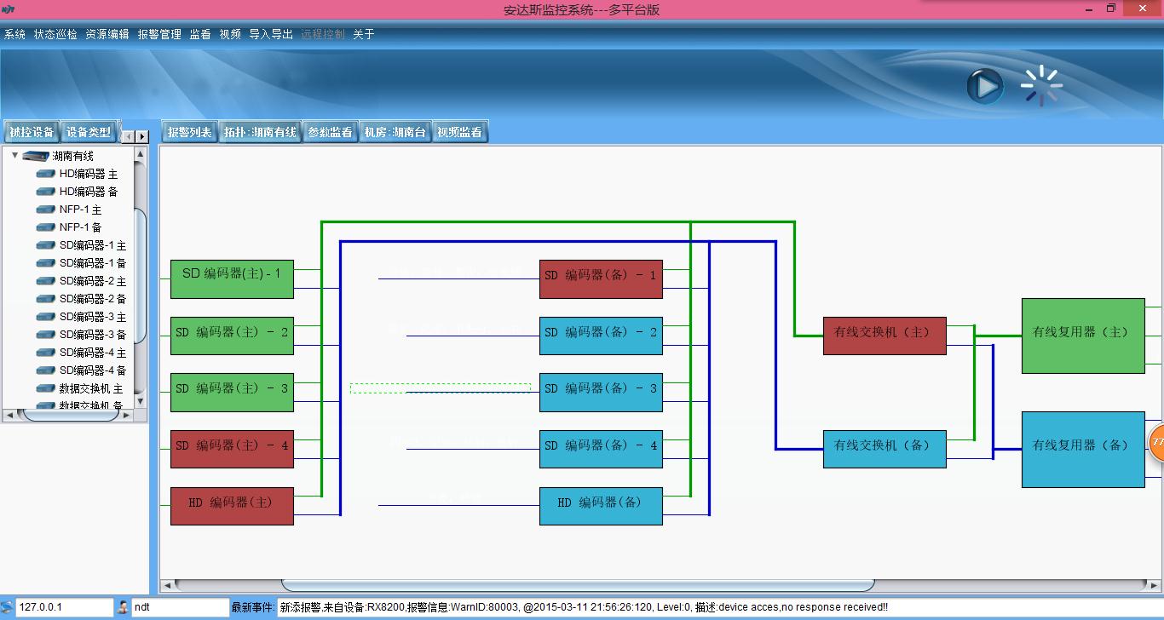This screenshot has width=1164, height=620.
Task: Switch to the 视频监看 tab
Action: (460, 132)
